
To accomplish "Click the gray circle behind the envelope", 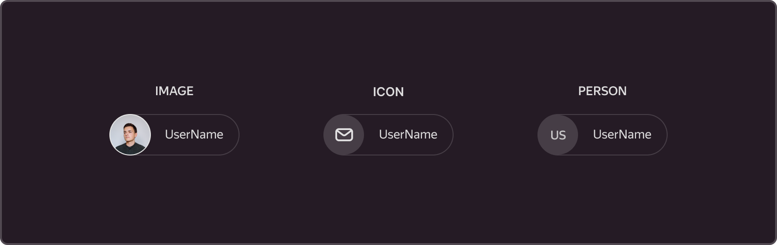I will [344, 135].
